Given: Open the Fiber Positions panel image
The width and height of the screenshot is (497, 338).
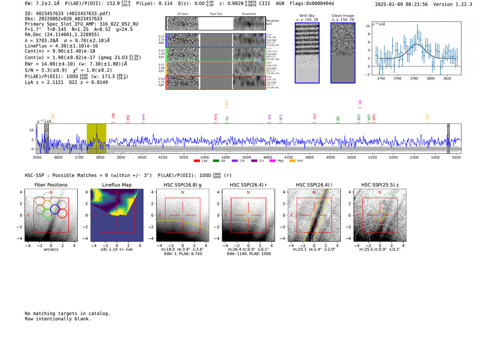Looking at the screenshot, I should click(51, 215).
